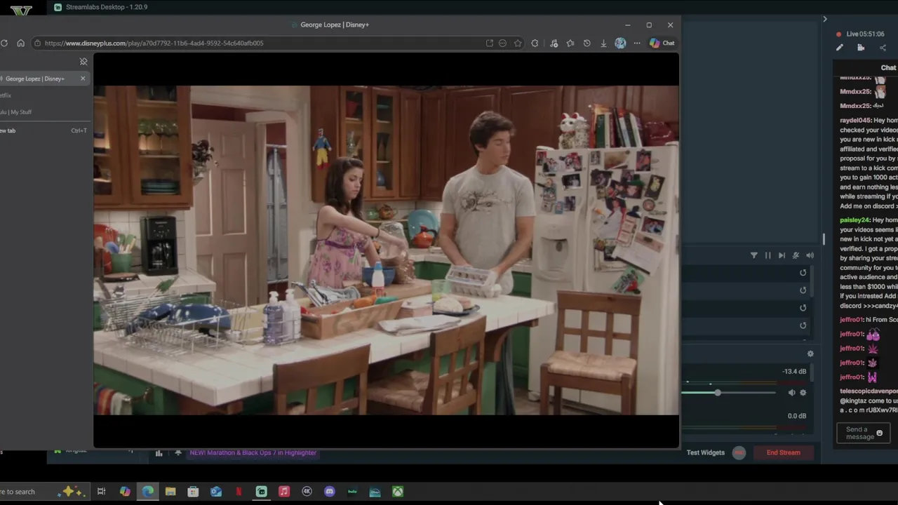Open File Explorer from taskbar
Image resolution: width=898 pixels, height=505 pixels.
[170, 492]
